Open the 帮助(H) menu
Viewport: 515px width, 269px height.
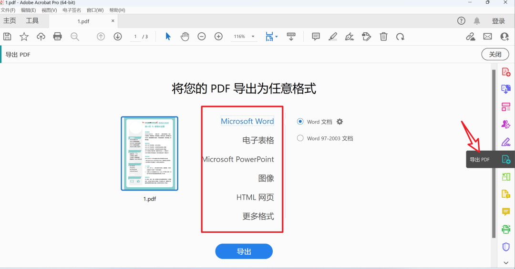tap(117, 10)
